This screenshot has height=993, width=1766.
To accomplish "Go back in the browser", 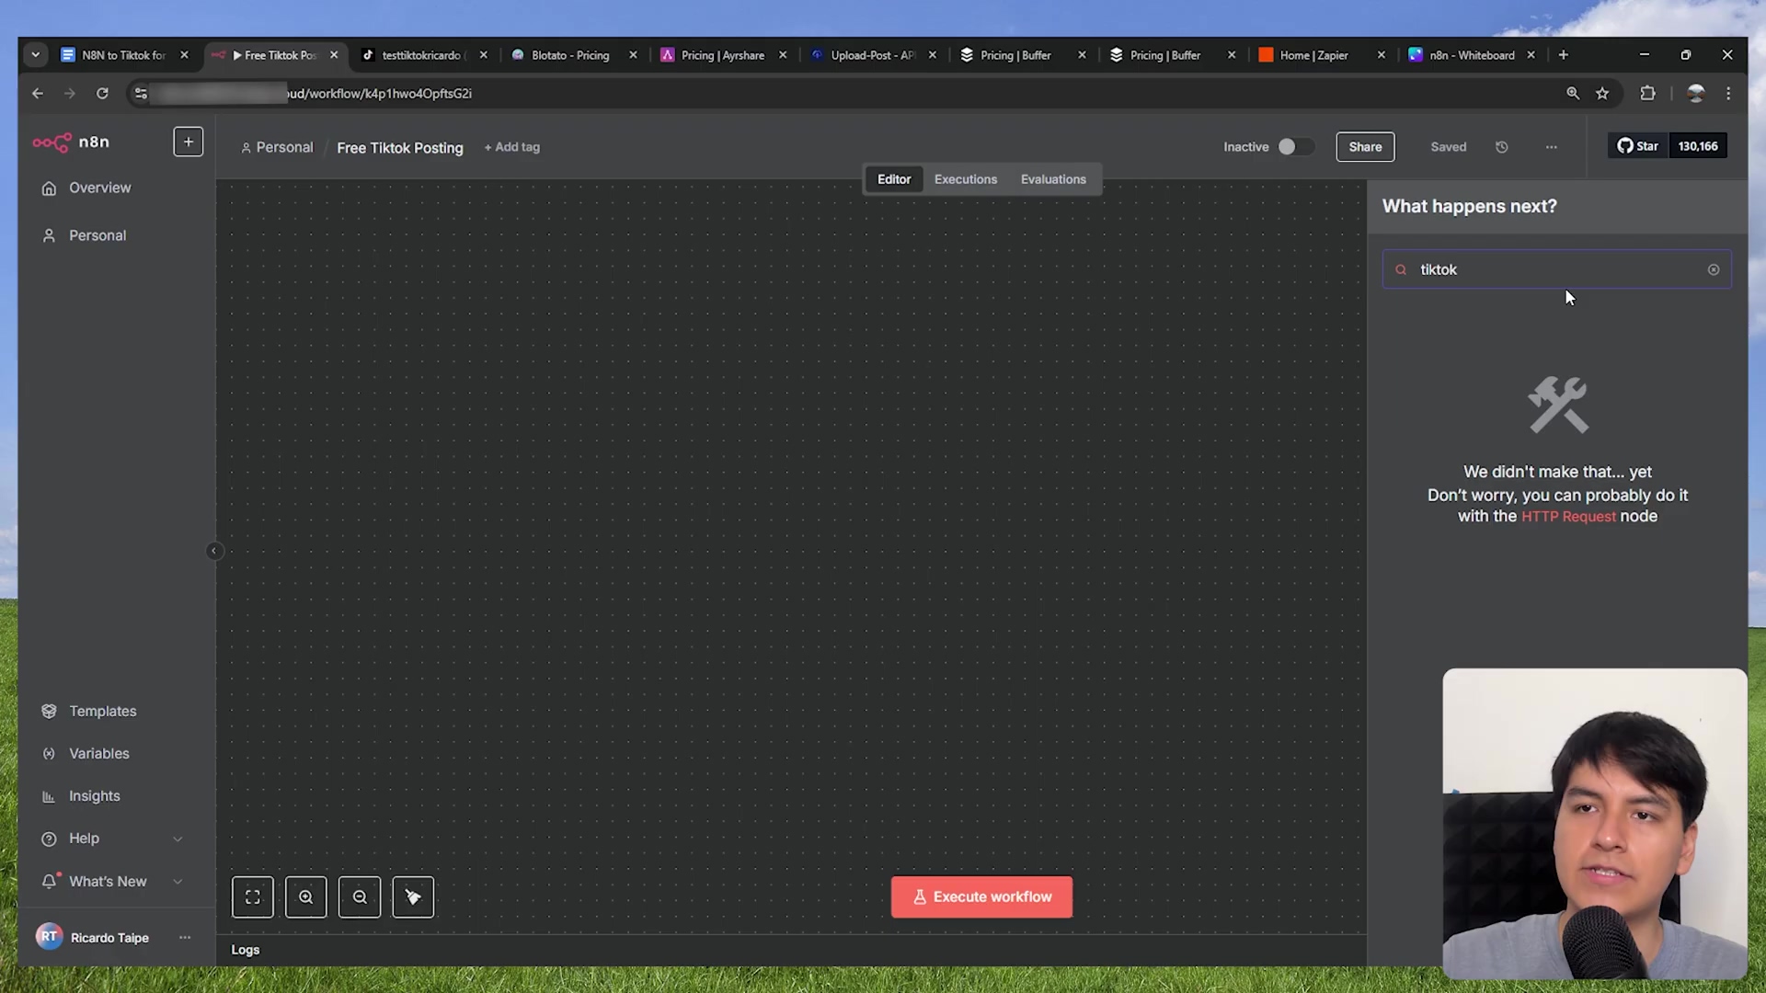I will click(38, 93).
